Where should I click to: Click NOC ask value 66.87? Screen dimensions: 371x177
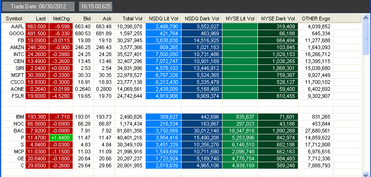click(104, 124)
